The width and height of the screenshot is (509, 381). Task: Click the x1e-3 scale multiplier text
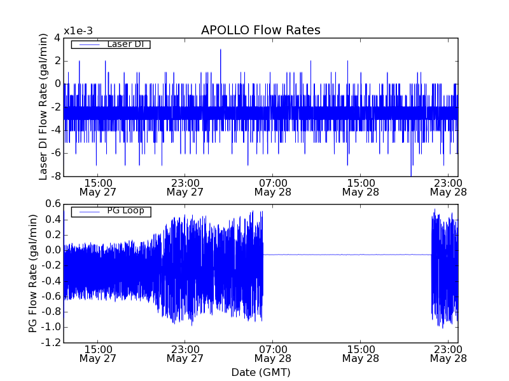(78, 31)
